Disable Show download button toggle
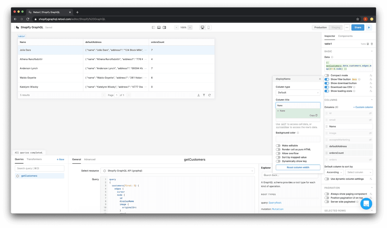Screen dimensions: 387x228 [x=327, y=83]
